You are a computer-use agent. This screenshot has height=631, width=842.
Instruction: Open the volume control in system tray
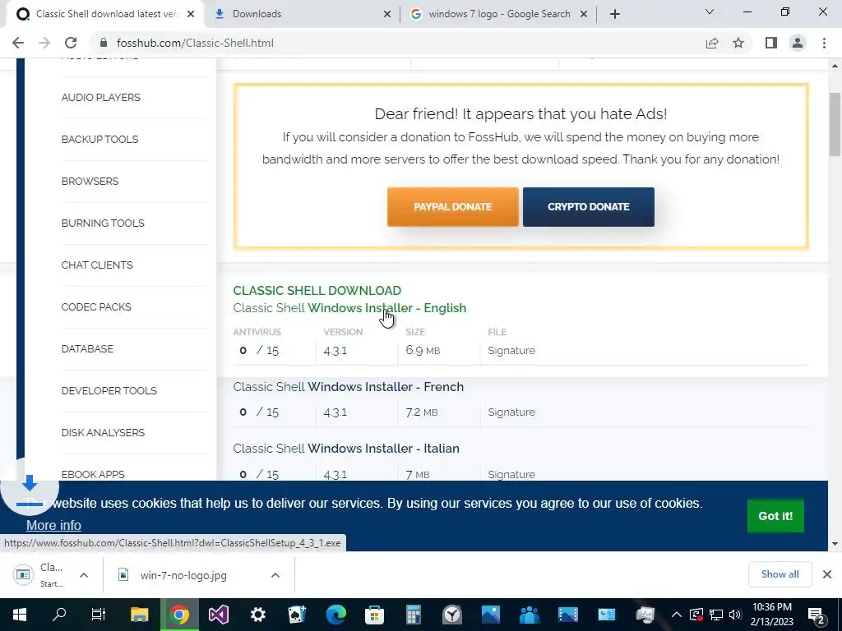click(735, 615)
